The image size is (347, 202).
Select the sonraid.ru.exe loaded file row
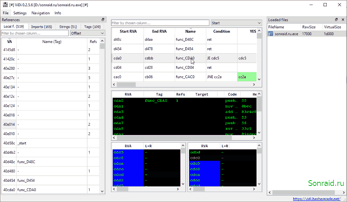pyautogui.click(x=307, y=34)
